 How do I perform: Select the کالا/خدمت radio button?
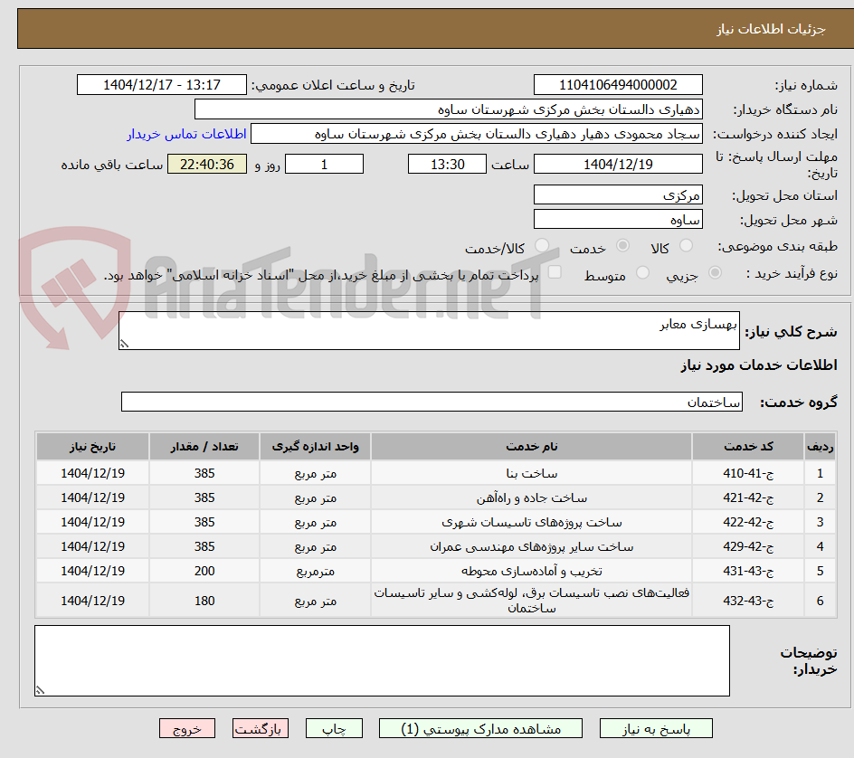[x=542, y=246]
